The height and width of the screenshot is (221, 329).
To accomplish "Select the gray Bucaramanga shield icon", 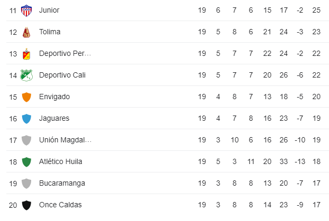I will [26, 184].
